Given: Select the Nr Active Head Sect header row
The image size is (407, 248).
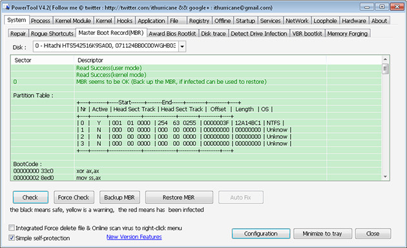Looking at the screenshot, I should pyautogui.click(x=196, y=109).
